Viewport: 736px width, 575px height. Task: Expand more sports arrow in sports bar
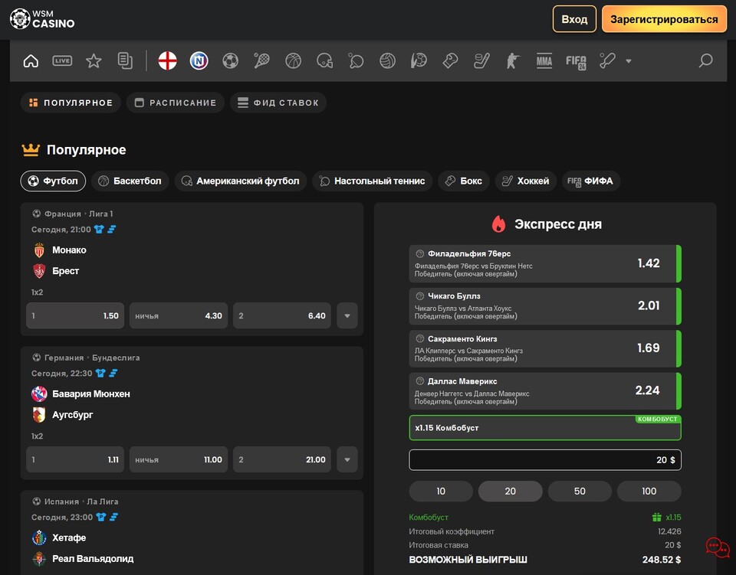629,61
